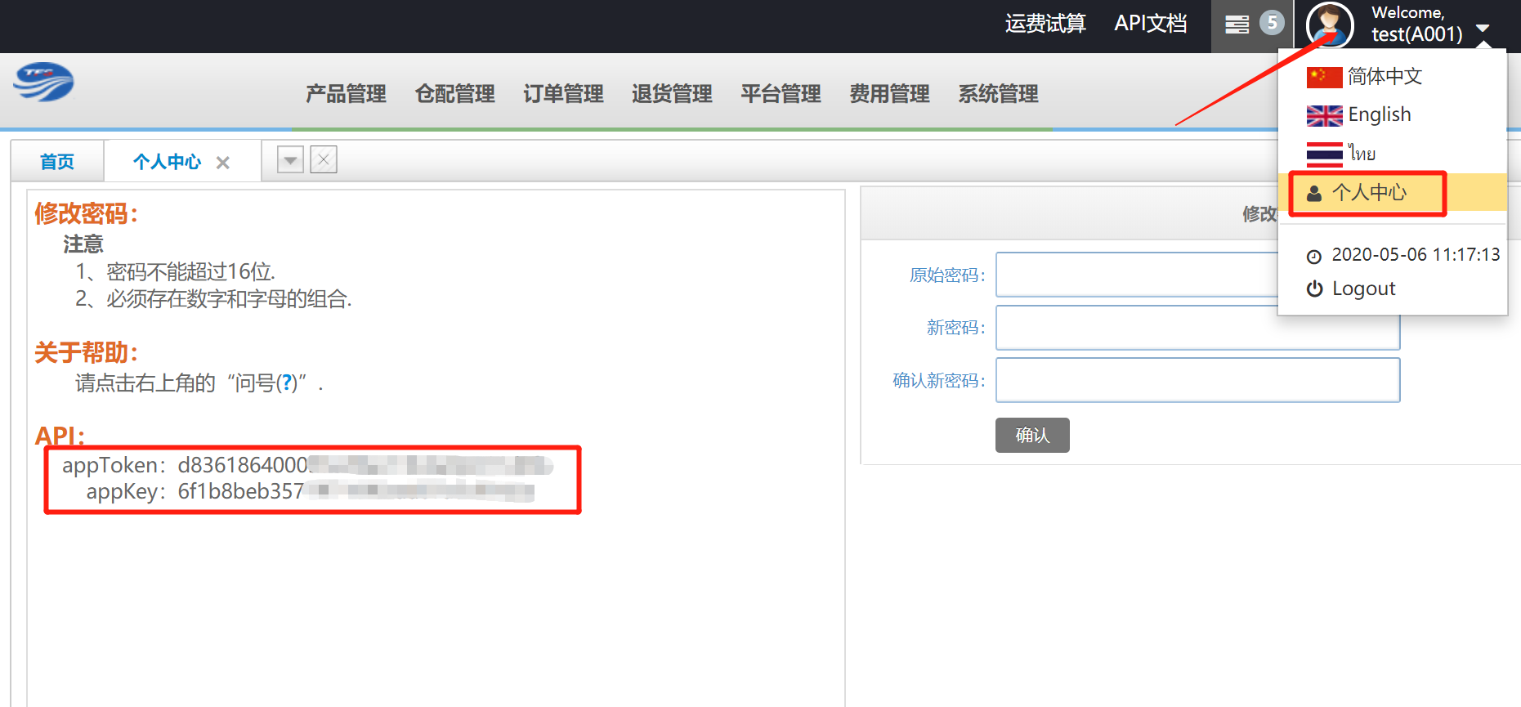
Task: Open 个人中心 from the user menu
Action: [1368, 193]
